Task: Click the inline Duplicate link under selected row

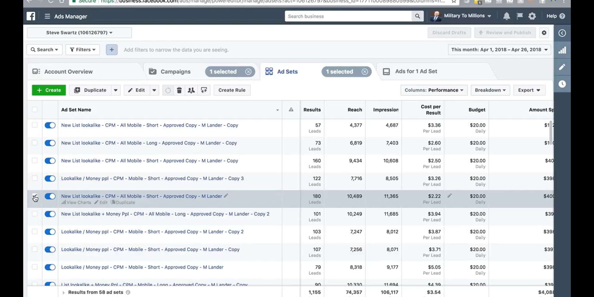Action: coord(123,202)
